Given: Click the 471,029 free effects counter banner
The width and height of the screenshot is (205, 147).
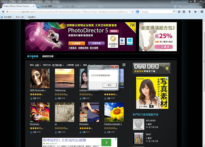Looking at the screenshot, I should point(152,68).
